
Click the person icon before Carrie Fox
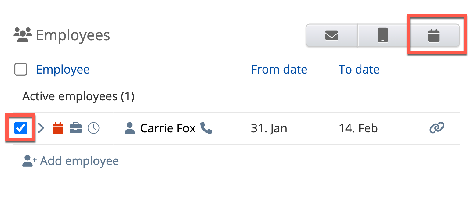(130, 128)
